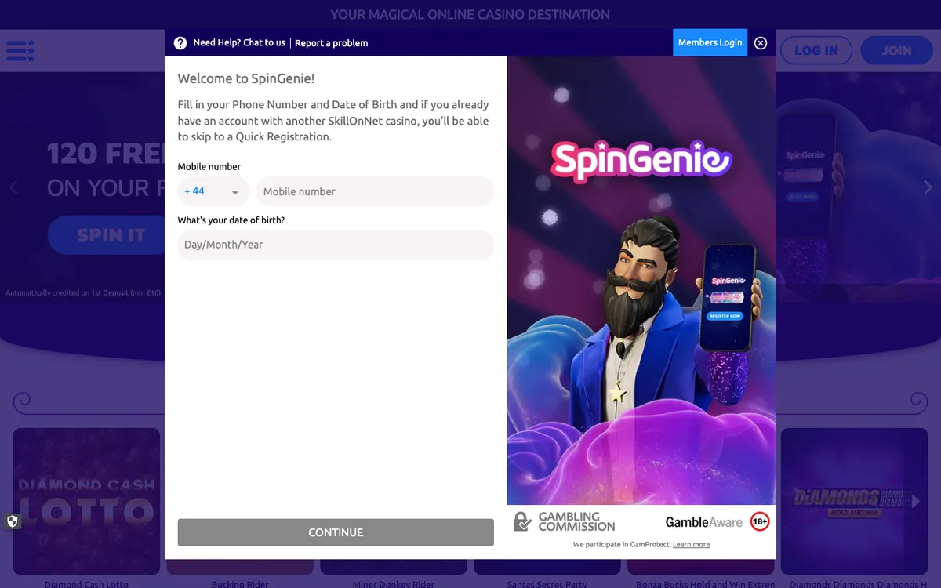
Task: Open the +44 country code dropdown
Action: [x=213, y=191]
